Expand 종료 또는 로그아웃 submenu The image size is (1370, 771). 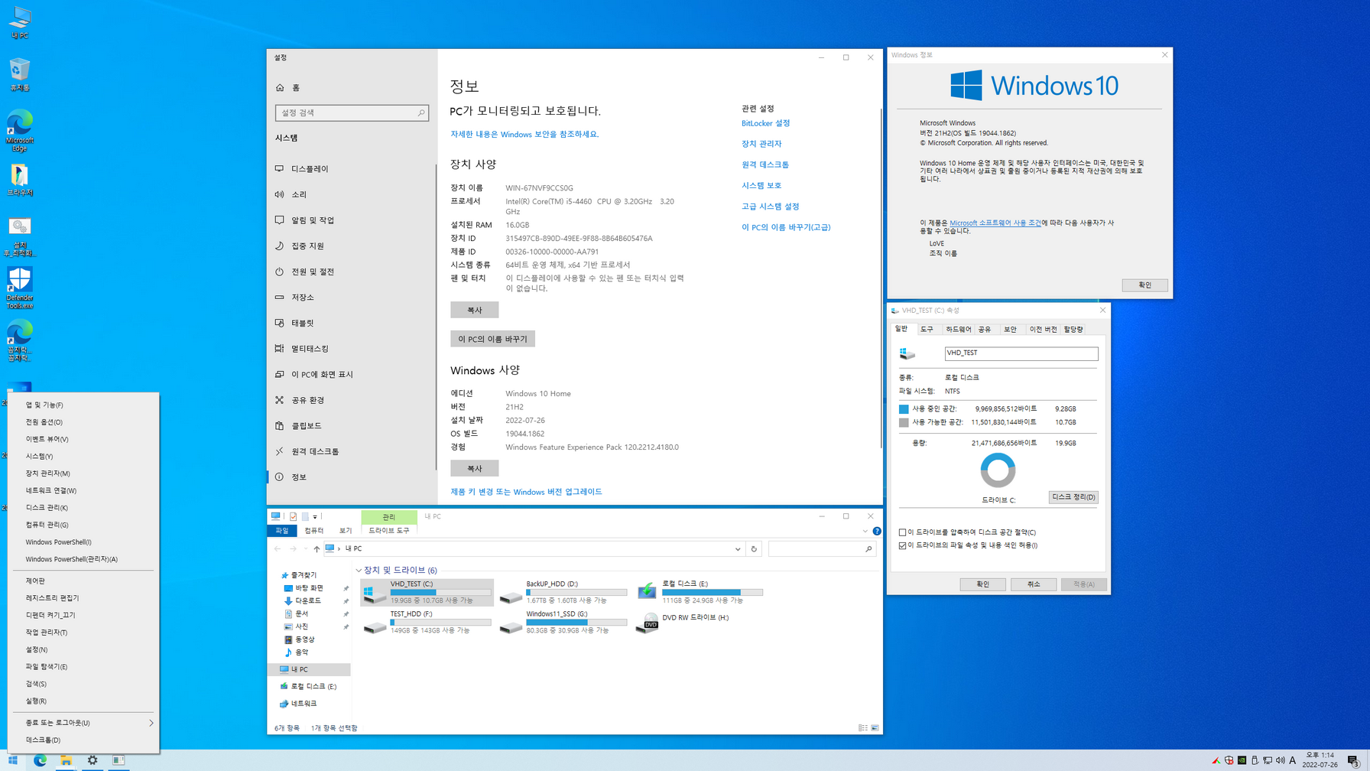click(x=83, y=723)
